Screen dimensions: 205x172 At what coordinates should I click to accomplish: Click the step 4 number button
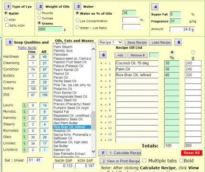[x=155, y=7]
